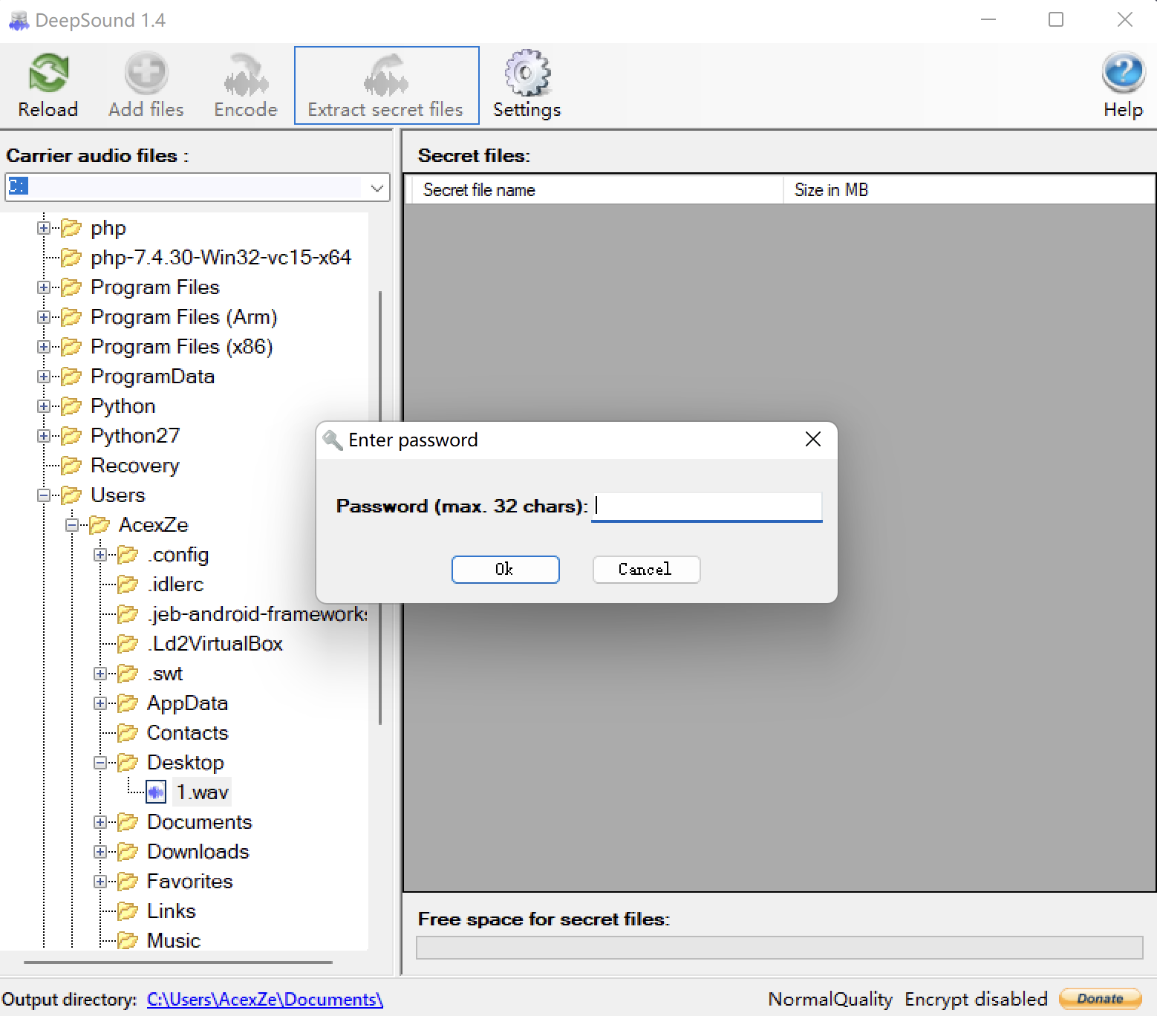Click the Encode toolbar icon
This screenshot has width=1157, height=1016.
tap(246, 85)
